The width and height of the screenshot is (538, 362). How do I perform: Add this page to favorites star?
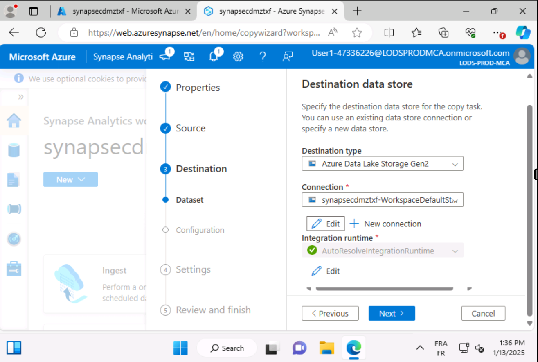(x=357, y=33)
